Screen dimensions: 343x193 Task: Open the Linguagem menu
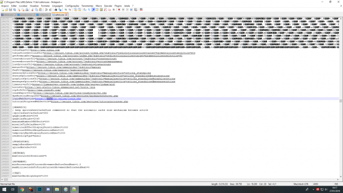[58, 6]
